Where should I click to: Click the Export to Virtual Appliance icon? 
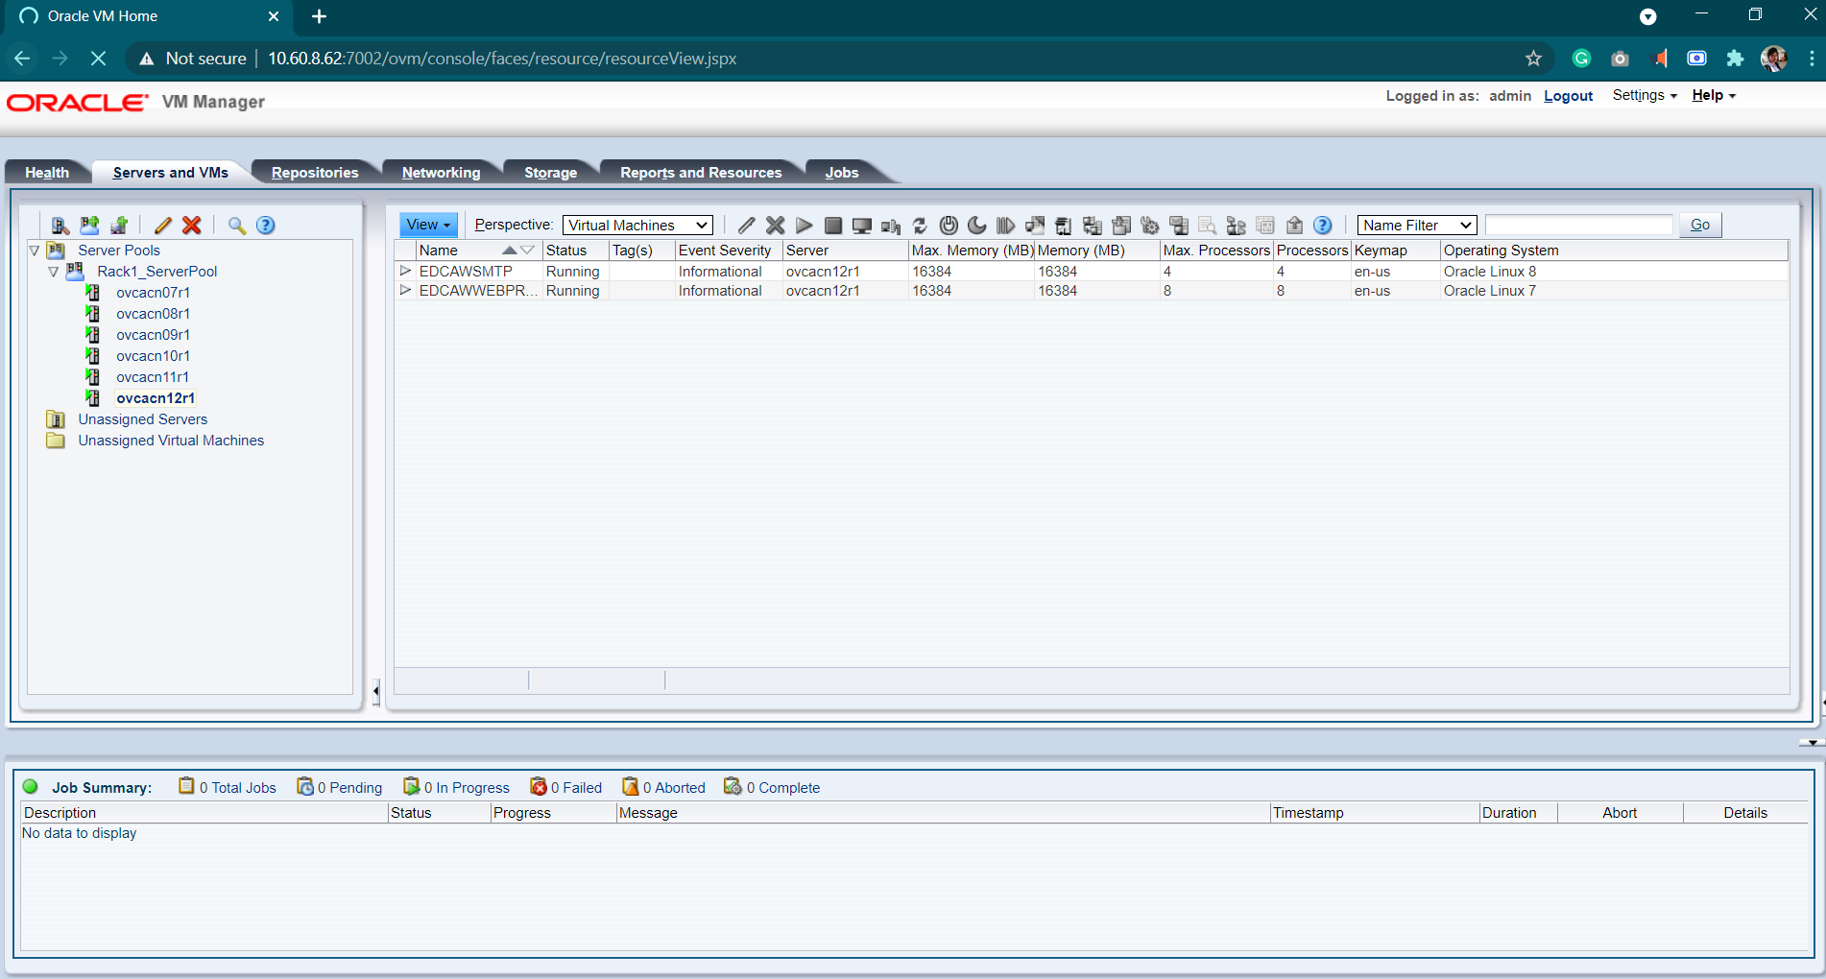click(x=1121, y=226)
